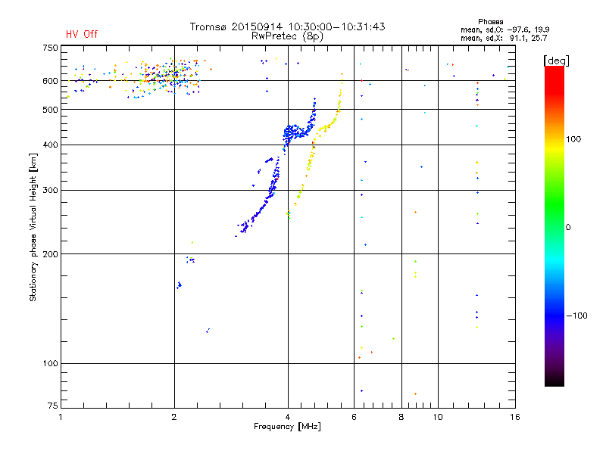Viewport: 606px width, 454px height.
Task: Click the 'Phases' heading above the phase statistics
Action: point(490,22)
